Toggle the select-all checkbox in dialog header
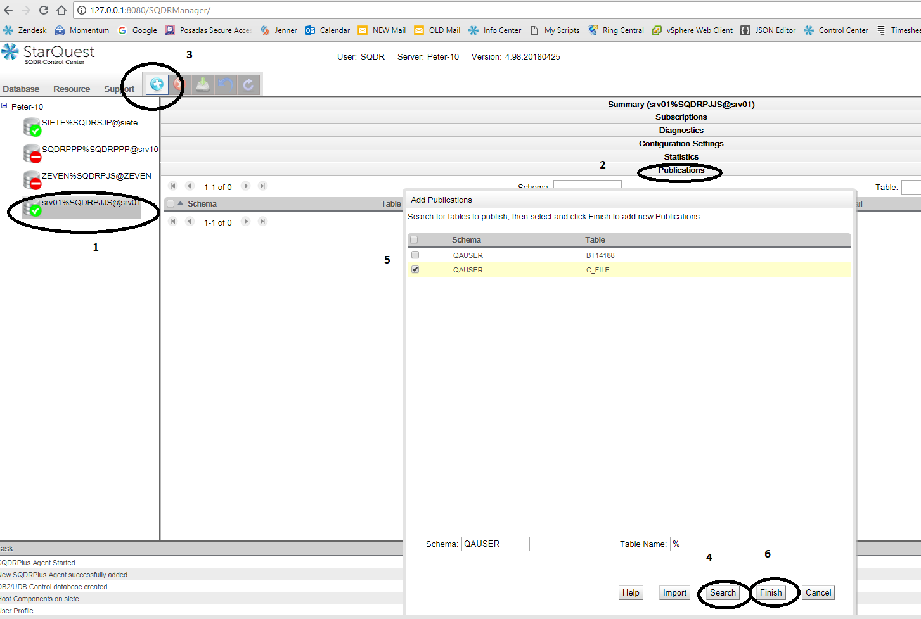Viewport: 921px width, 619px height. point(414,239)
